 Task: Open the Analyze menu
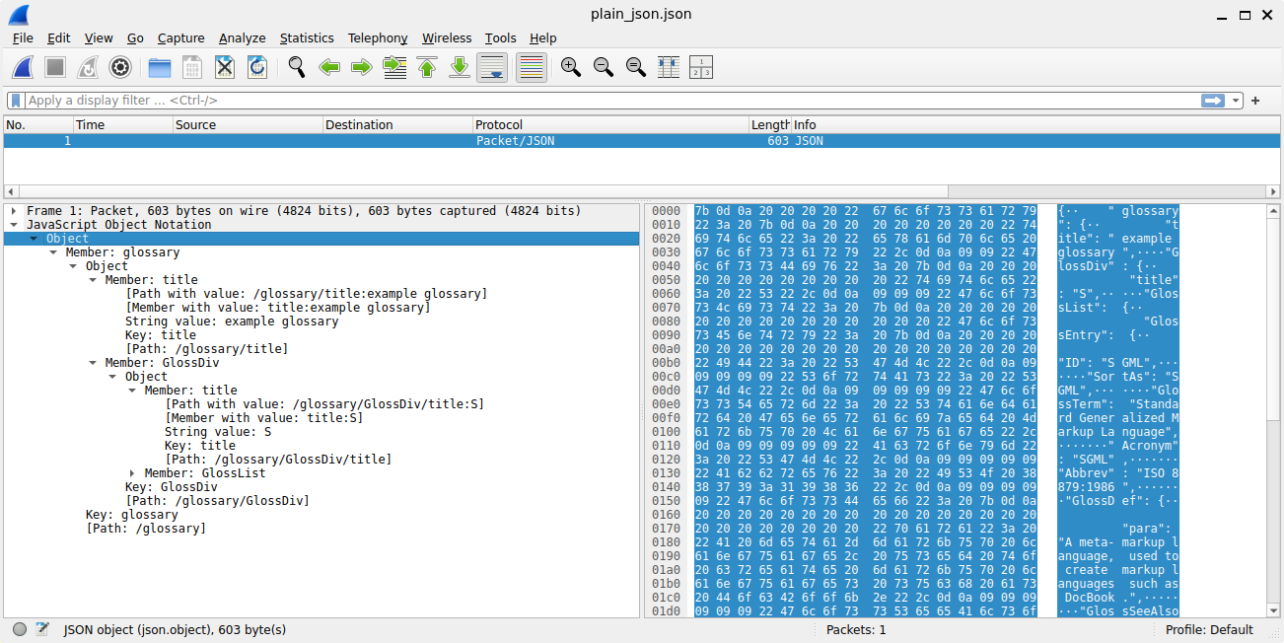[x=243, y=37]
